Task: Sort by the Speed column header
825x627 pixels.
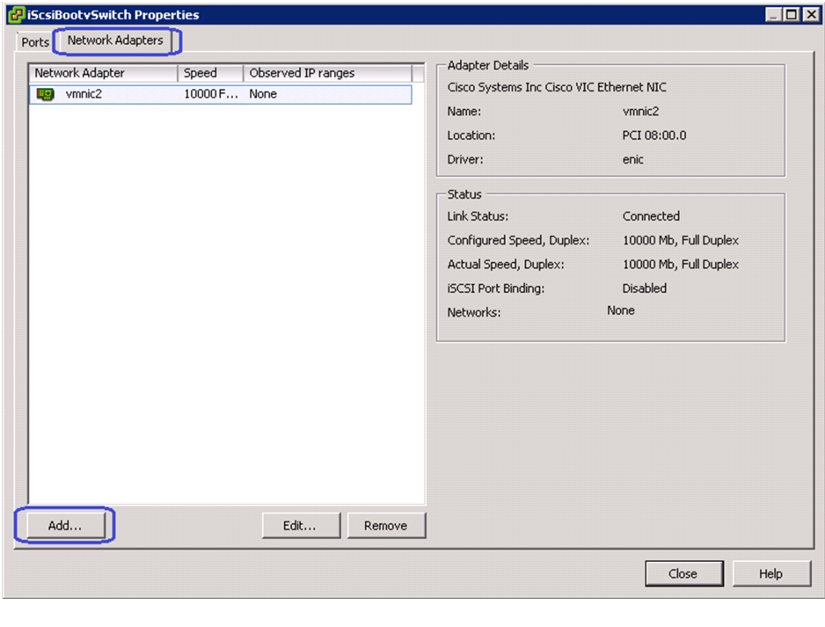Action: coord(211,73)
